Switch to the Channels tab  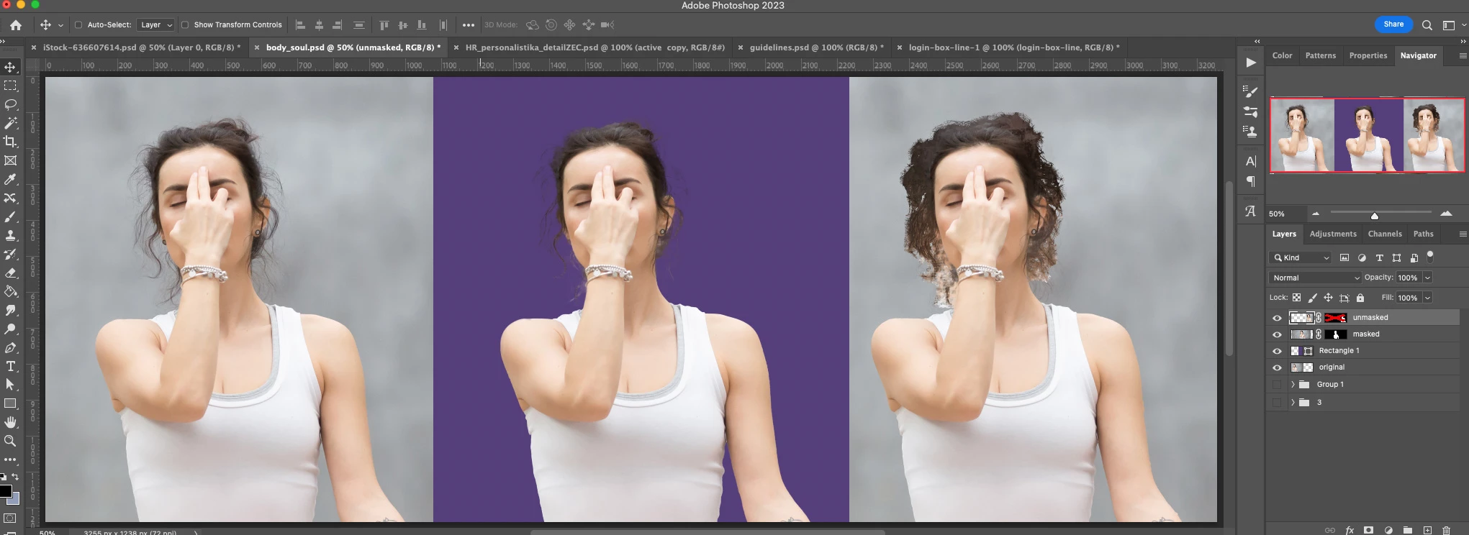(x=1385, y=234)
